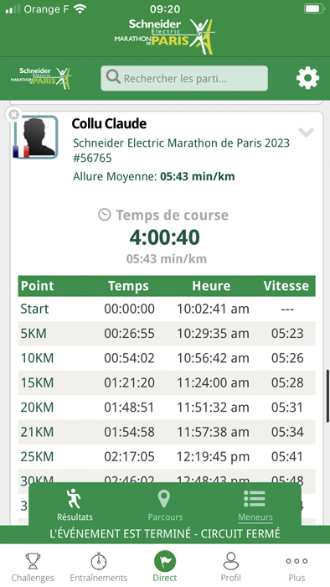Switch to Meneurs list tab
The width and height of the screenshot is (330, 587).
[x=255, y=505]
